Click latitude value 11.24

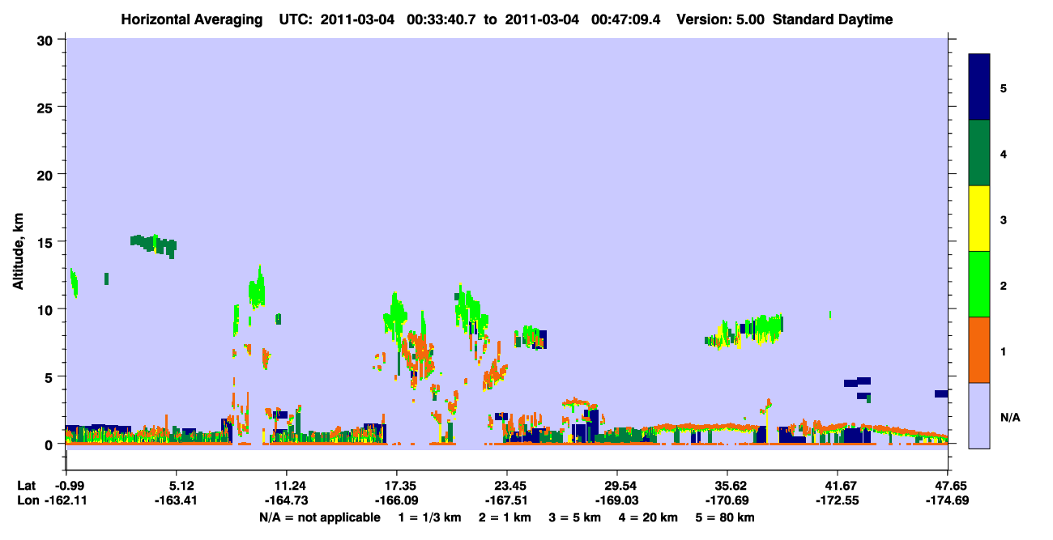(x=286, y=486)
